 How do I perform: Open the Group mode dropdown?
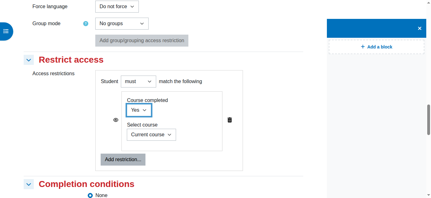click(122, 24)
